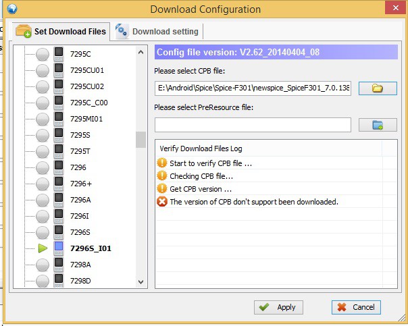
Task: Click the PreResource file browse icon
Action: pyautogui.click(x=377, y=125)
